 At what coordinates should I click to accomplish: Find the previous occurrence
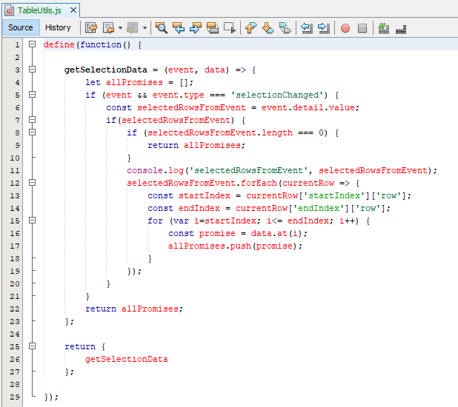[x=179, y=28]
